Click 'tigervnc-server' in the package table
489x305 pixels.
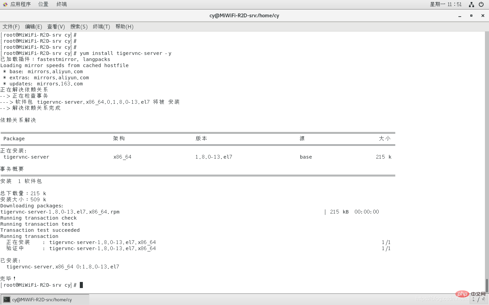point(26,157)
